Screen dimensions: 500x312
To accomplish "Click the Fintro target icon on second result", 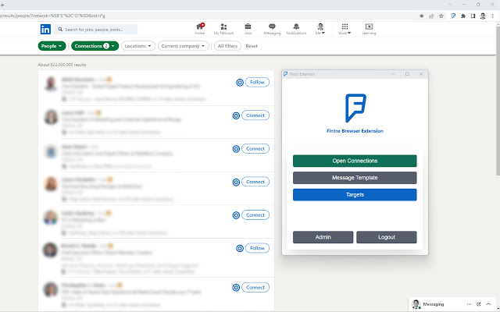I will [236, 115].
